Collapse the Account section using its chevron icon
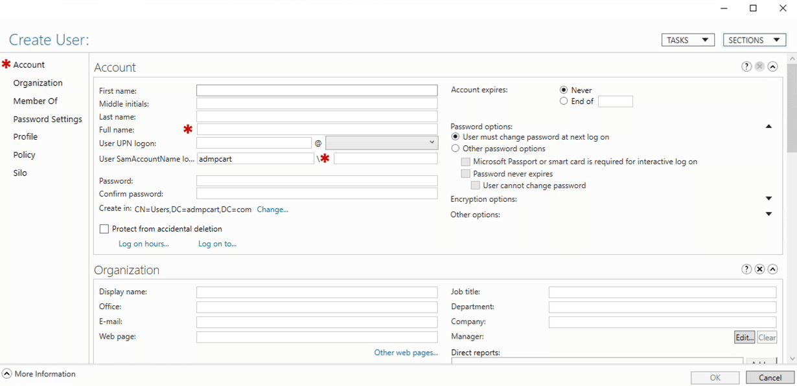Screen dimensions: 797x386 coord(772,66)
